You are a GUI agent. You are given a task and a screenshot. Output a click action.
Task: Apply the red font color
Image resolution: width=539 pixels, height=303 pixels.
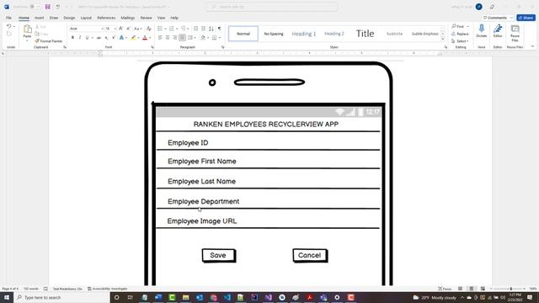[x=145, y=37]
